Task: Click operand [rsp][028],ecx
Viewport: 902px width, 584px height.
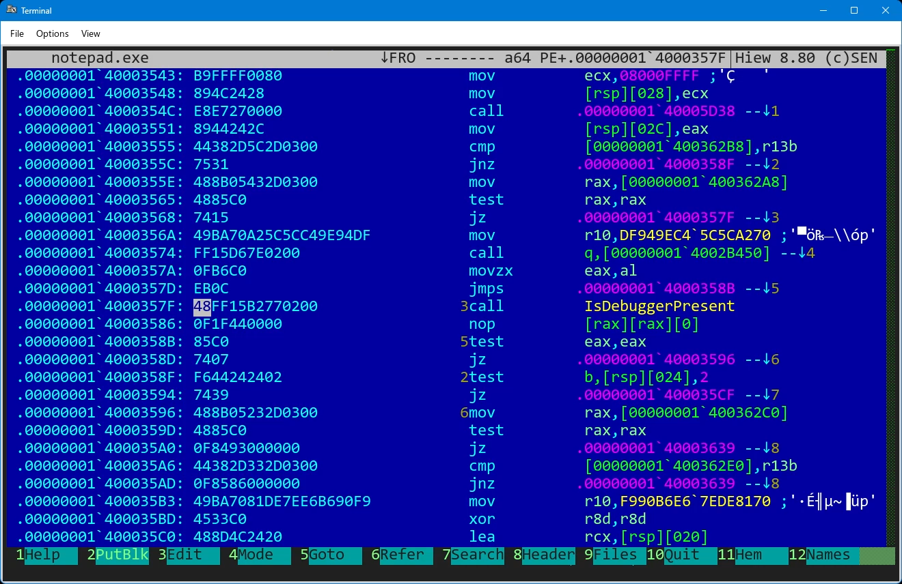Action: [x=646, y=93]
